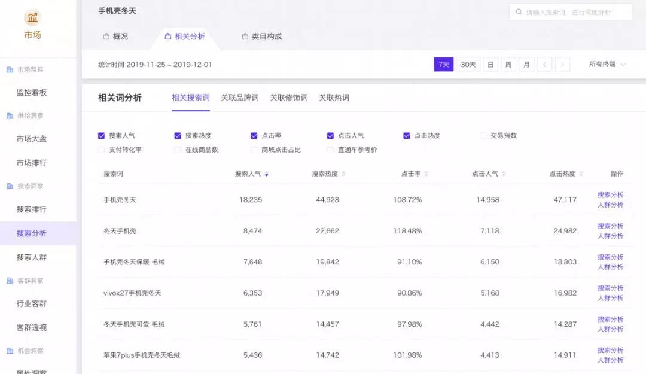Open 搜索人群 in the sidebar

tap(32, 257)
